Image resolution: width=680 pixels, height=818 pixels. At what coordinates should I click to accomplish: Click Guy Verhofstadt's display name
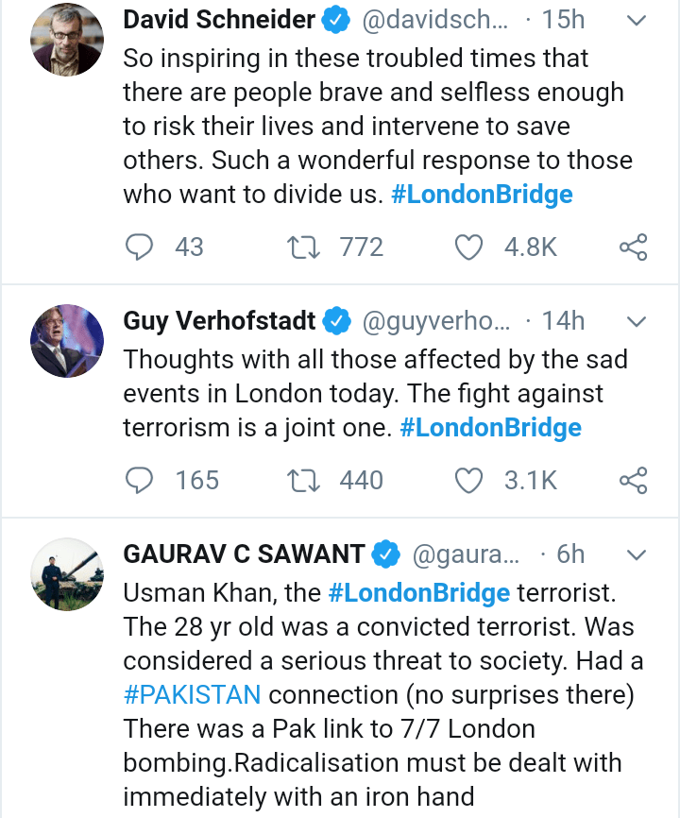(x=220, y=322)
